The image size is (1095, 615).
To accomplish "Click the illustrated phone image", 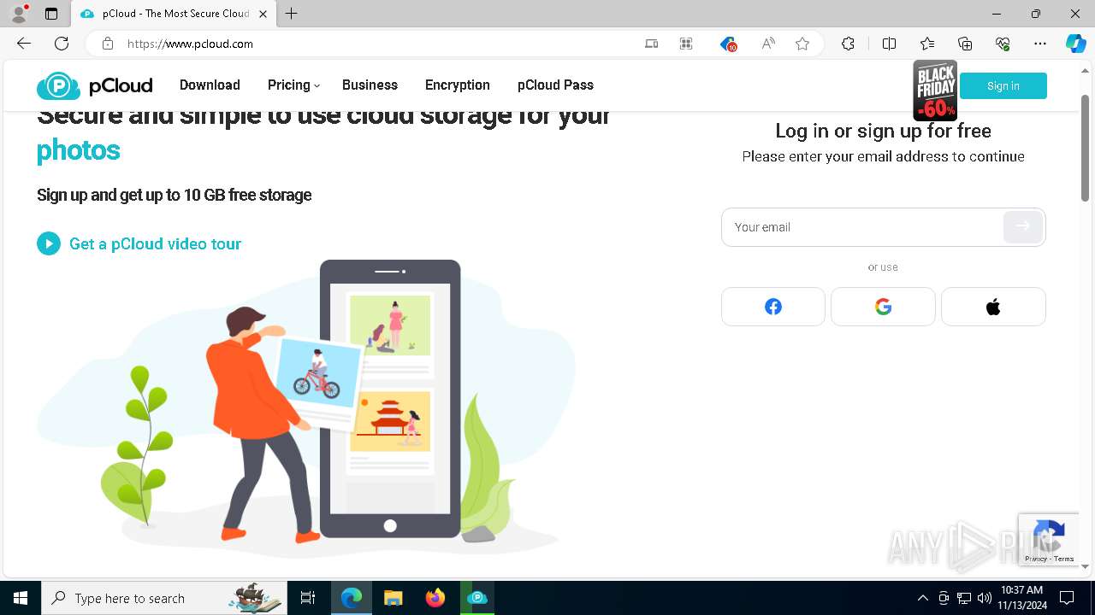I will 390,399.
